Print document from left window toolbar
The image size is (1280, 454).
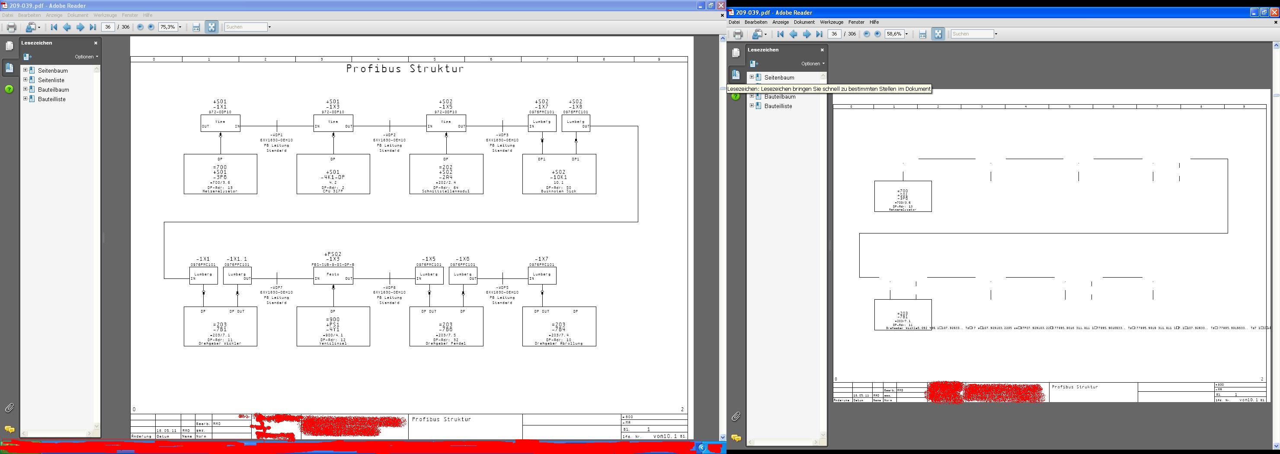coord(11,27)
